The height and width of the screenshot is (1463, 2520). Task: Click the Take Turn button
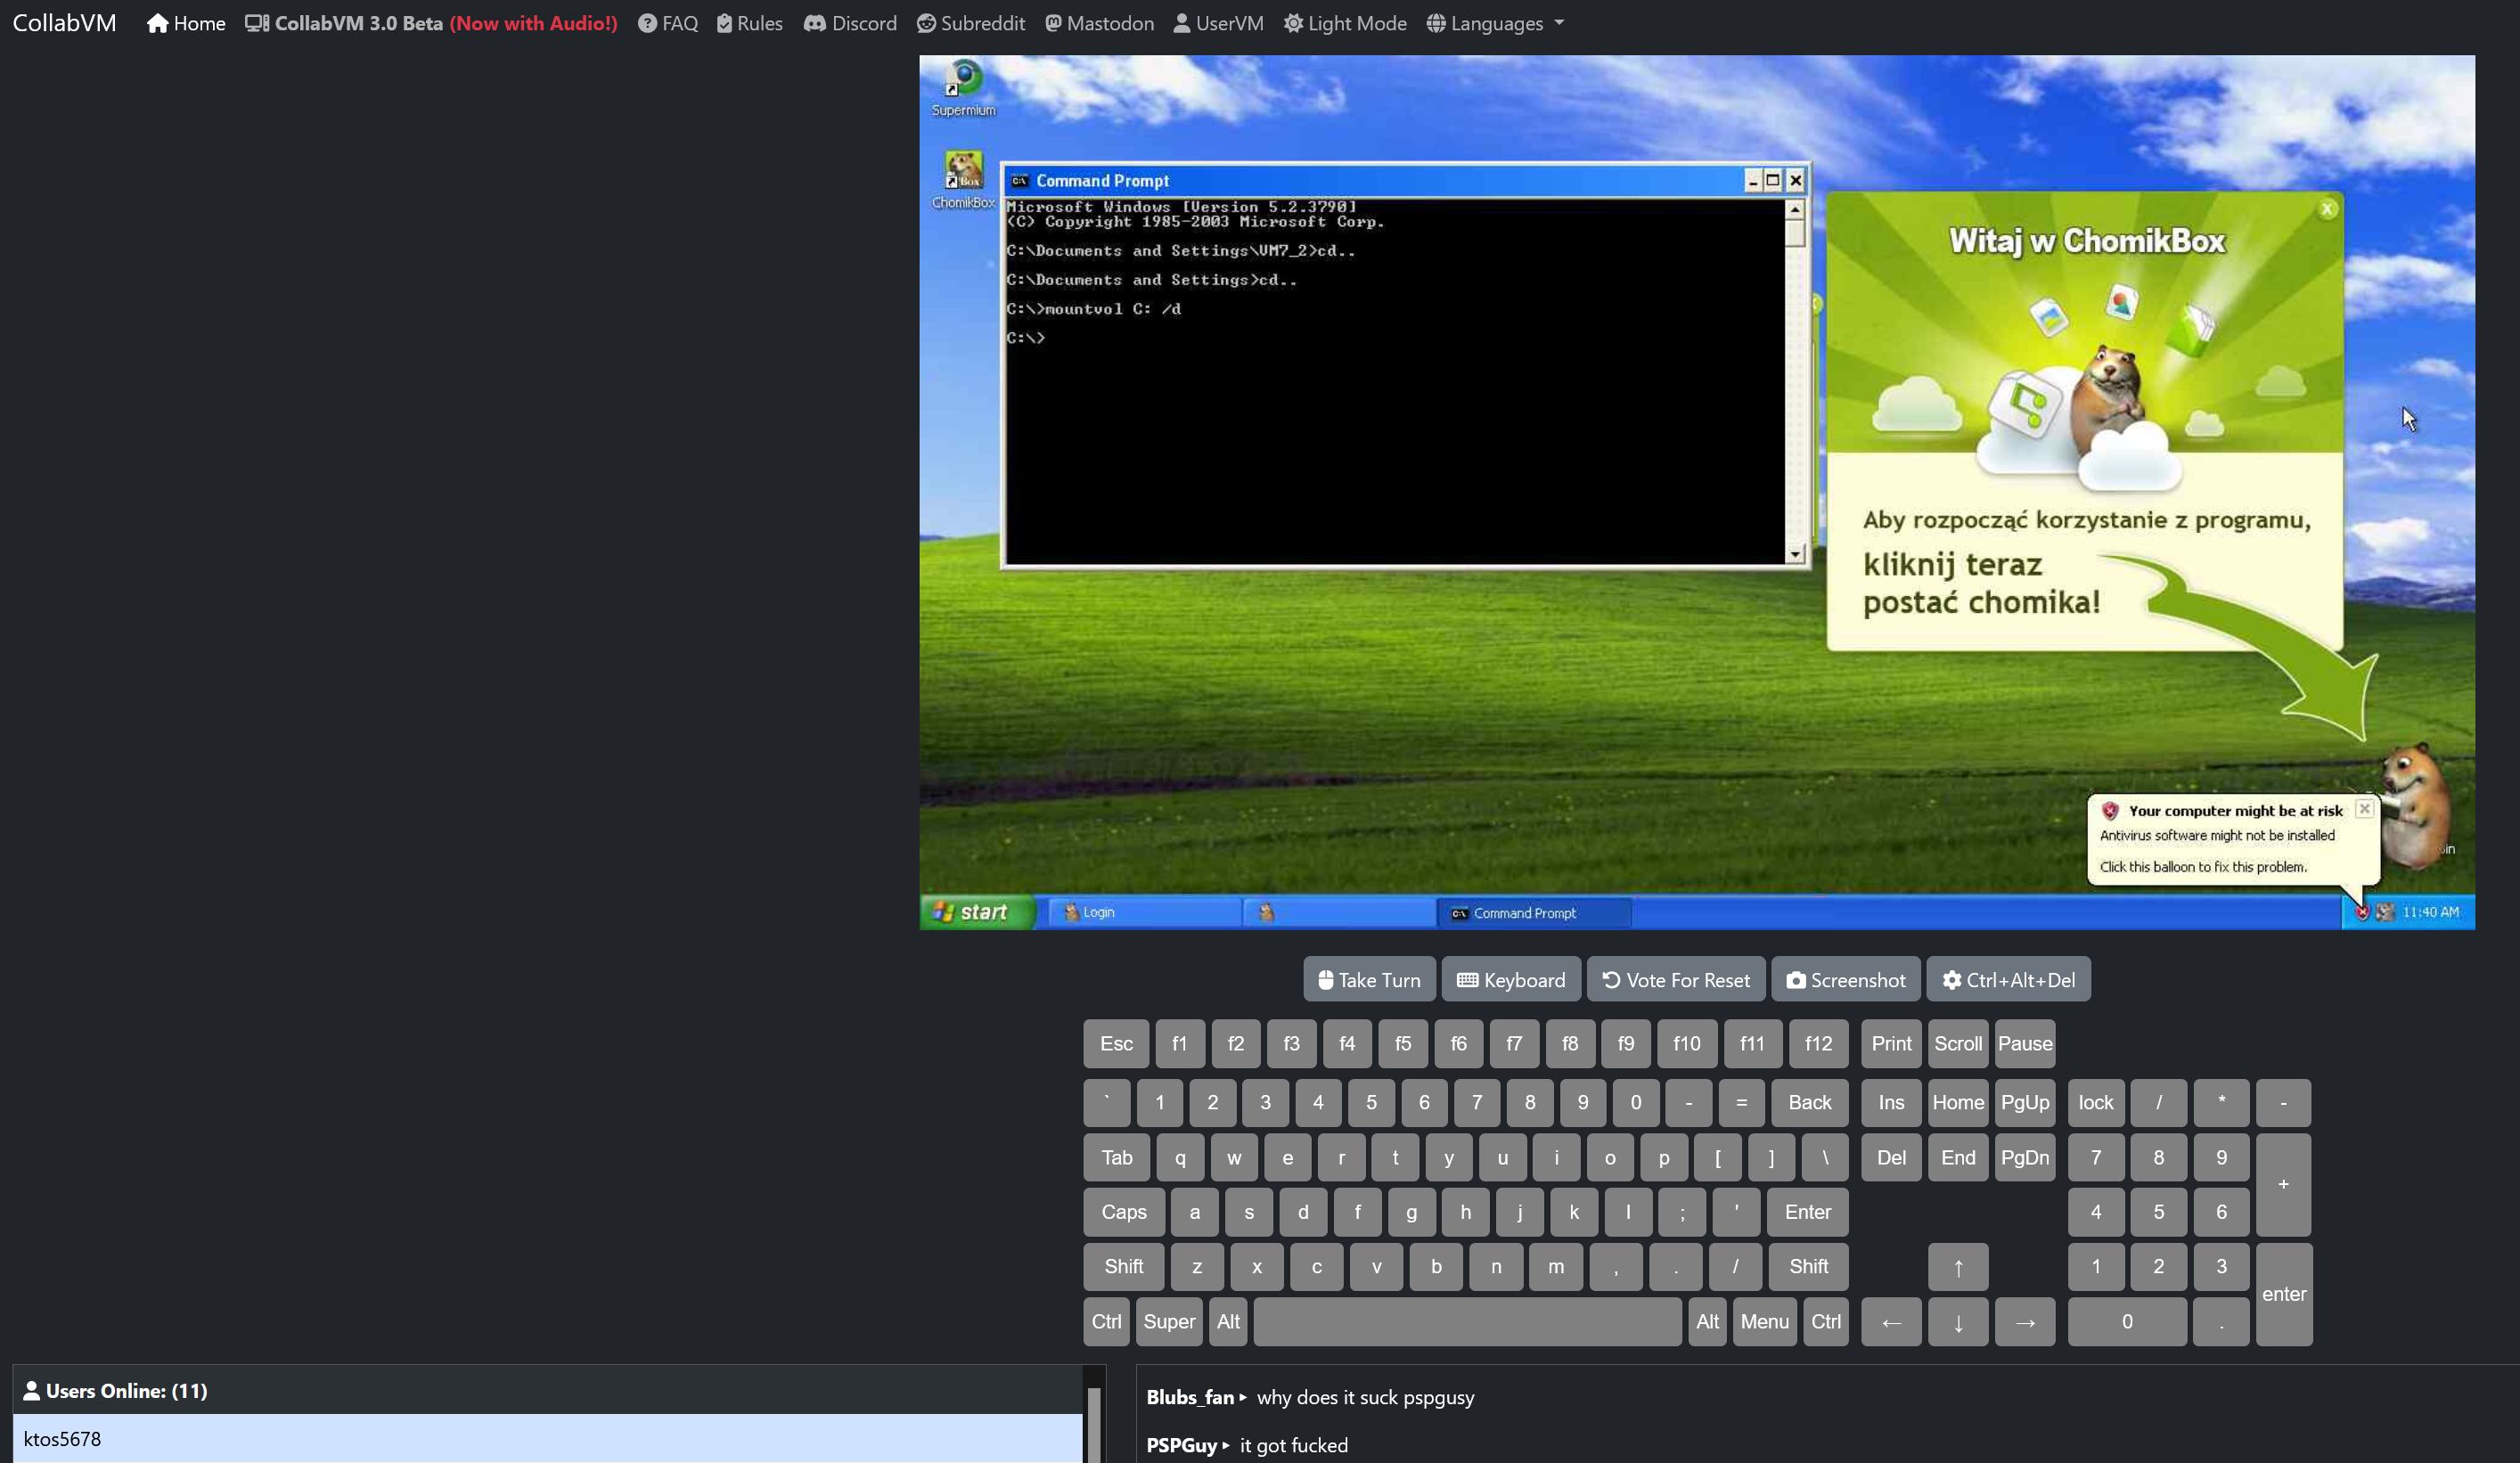coord(1369,980)
